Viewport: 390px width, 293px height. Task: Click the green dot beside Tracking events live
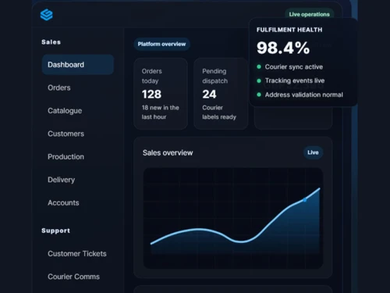259,80
